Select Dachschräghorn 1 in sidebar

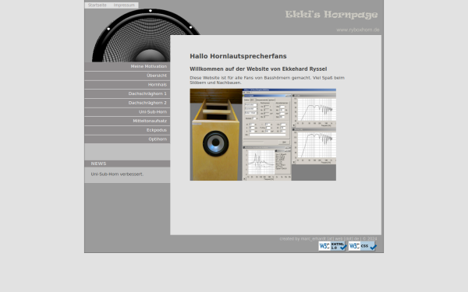127,94
